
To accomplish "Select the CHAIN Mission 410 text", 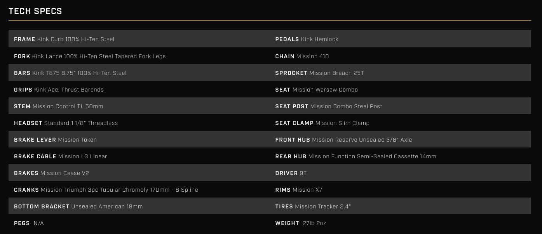I will (302, 56).
